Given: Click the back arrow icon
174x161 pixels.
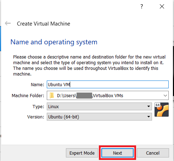Looking at the screenshot, I should click(x=8, y=23).
